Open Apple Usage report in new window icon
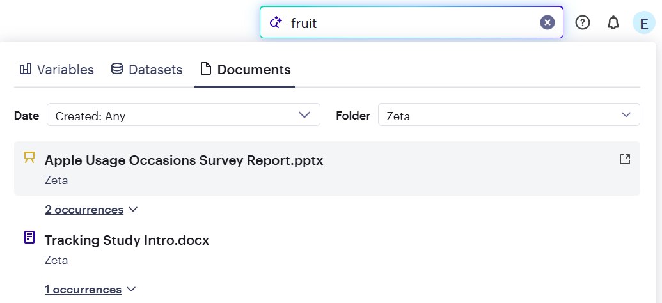The width and height of the screenshot is (662, 303). pos(625,159)
